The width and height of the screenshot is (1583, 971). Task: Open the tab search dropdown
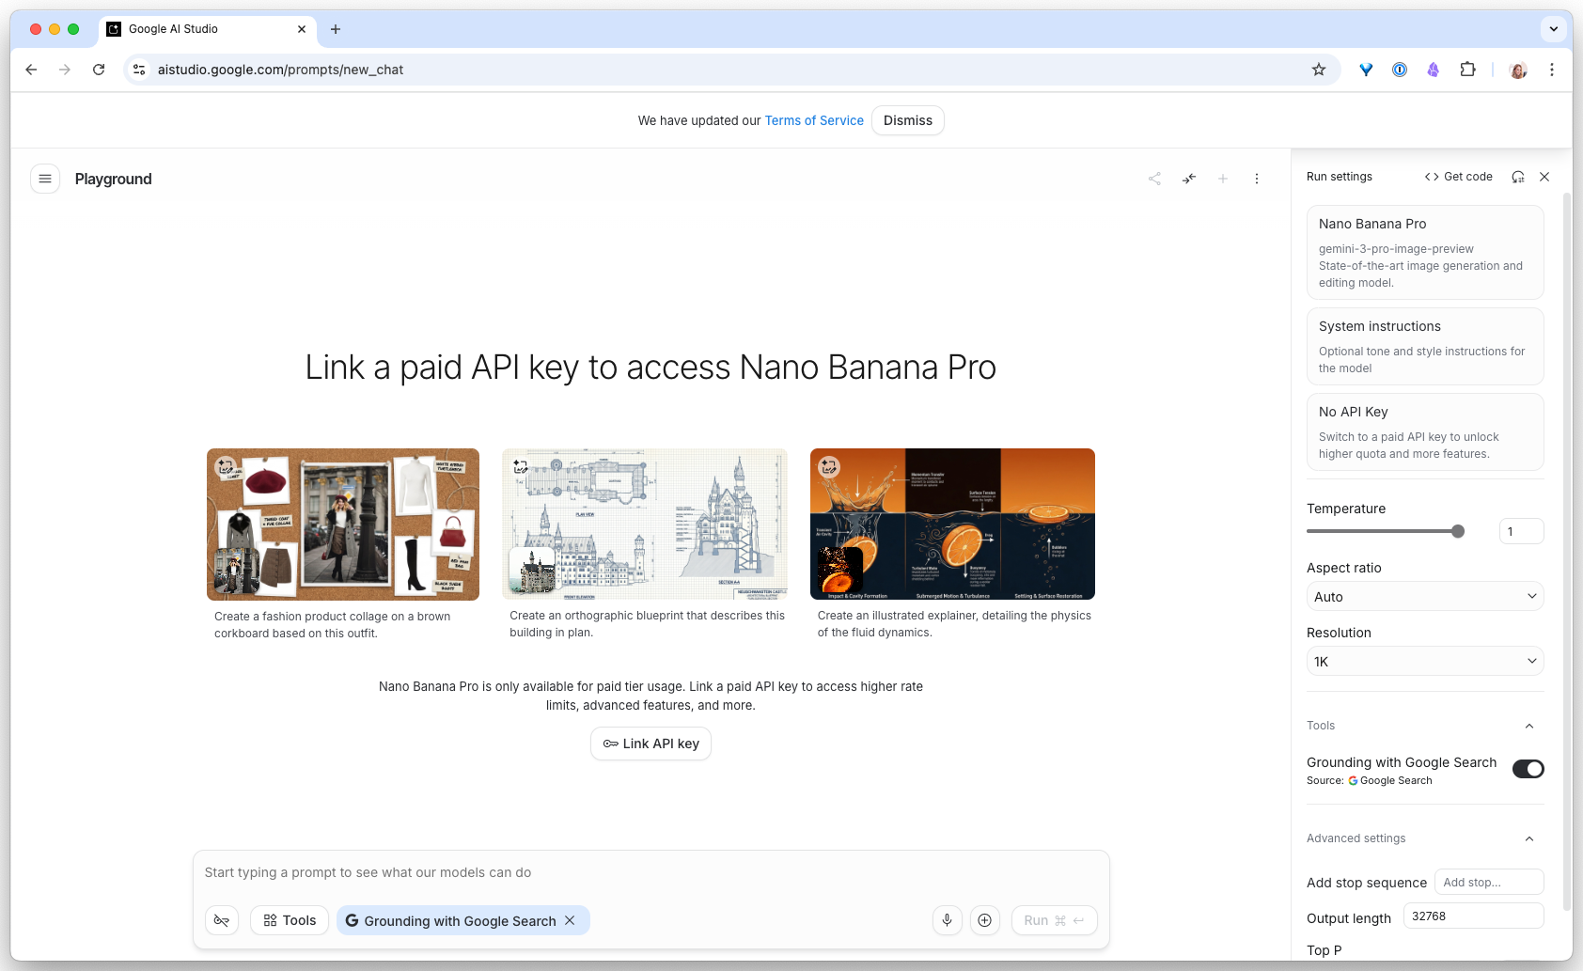pos(1554,29)
